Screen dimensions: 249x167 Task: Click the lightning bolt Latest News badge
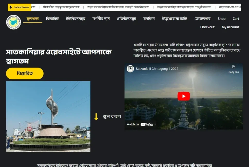(20, 7)
